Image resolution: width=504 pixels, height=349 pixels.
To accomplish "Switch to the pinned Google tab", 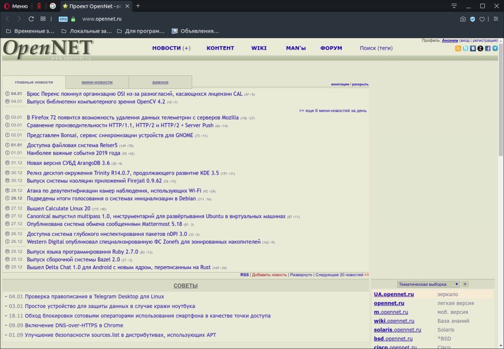I will [x=53, y=6].
